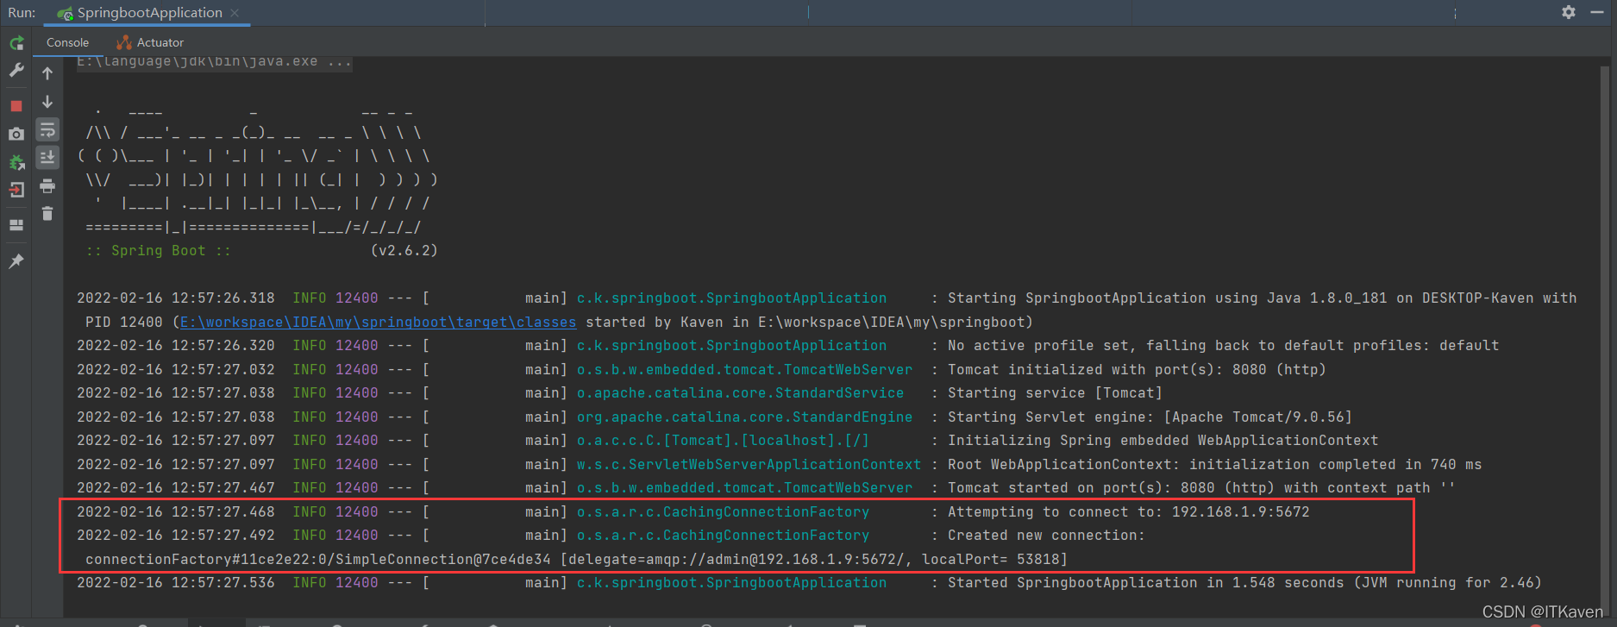1617x627 pixels.
Task: Rerun SpringbootApplication with the green rerun icon
Action: 16,43
